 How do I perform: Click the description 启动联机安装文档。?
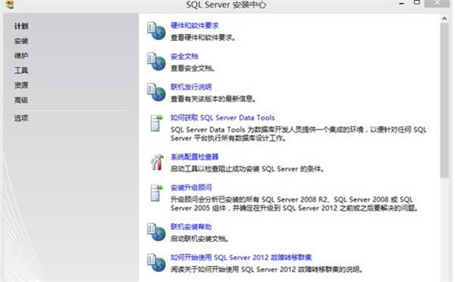(x=199, y=239)
